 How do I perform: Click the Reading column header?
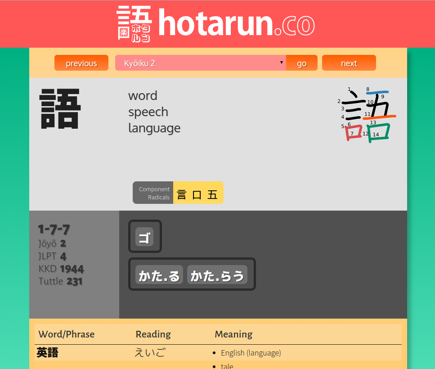pyautogui.click(x=153, y=334)
